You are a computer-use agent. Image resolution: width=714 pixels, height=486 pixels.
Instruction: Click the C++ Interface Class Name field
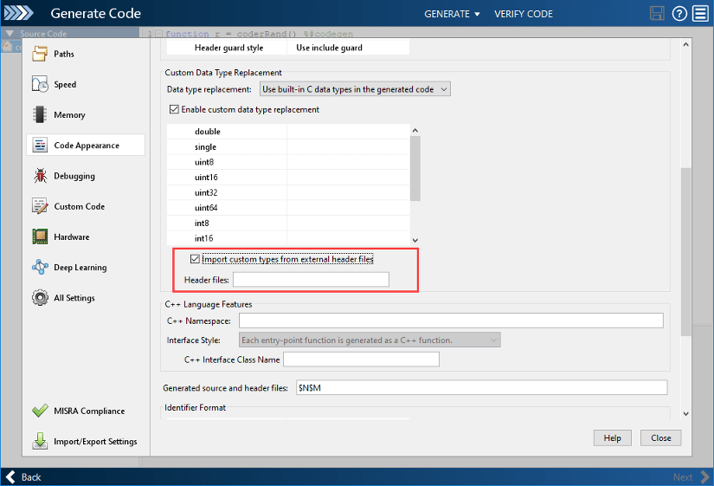tap(361, 360)
